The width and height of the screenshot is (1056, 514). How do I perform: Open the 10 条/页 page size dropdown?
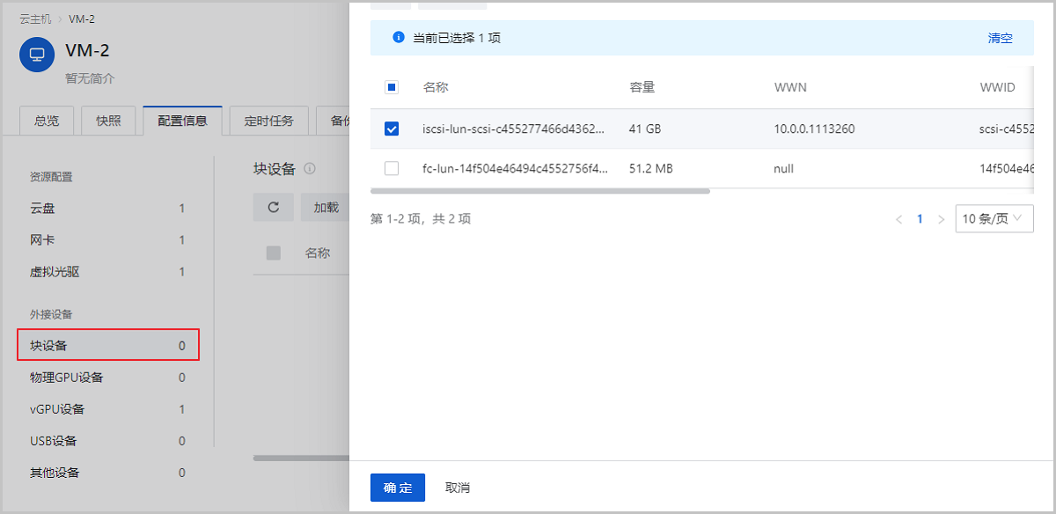pos(994,219)
